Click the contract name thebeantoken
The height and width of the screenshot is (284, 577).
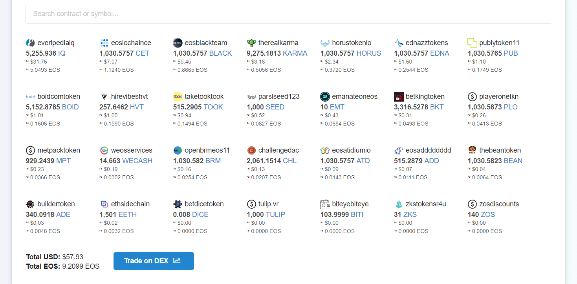(x=500, y=150)
